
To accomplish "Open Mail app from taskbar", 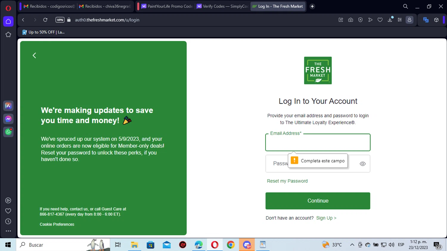I will tap(167, 245).
